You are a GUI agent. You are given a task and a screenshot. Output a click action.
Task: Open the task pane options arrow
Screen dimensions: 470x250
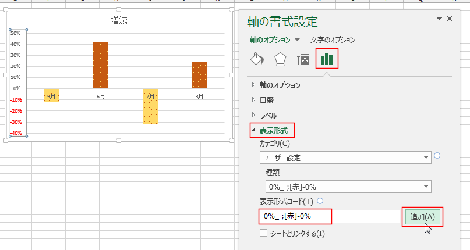(x=439, y=19)
